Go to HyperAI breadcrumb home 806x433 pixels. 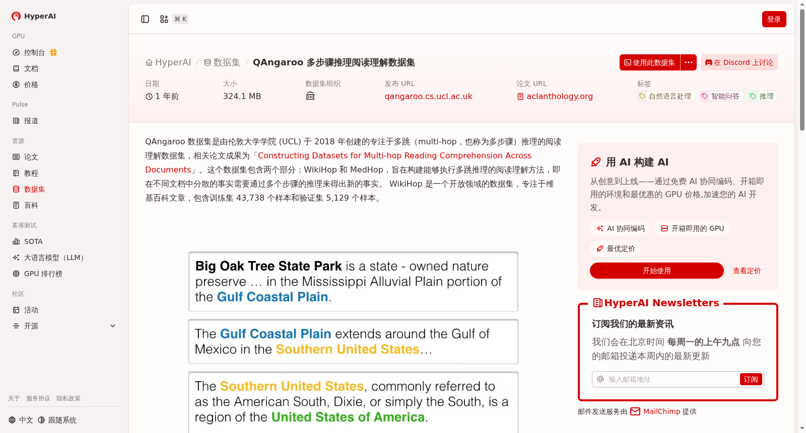click(x=168, y=62)
